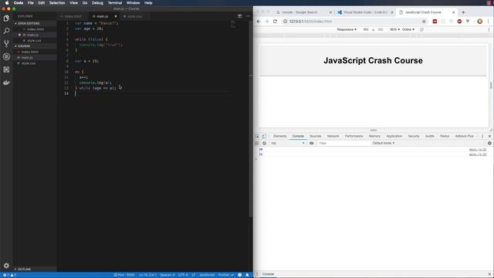Open the Chrome profile avatar

[x=479, y=22]
